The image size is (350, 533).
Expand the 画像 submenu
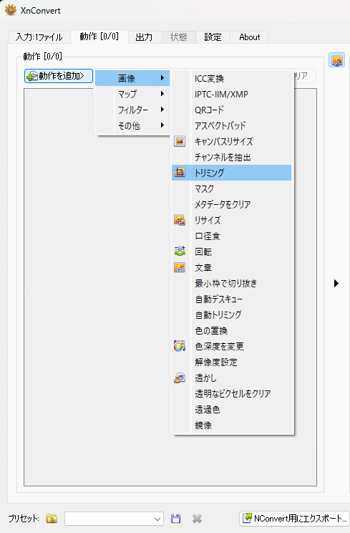click(132, 78)
